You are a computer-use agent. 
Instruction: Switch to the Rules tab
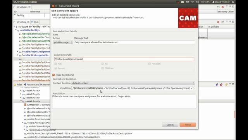pos(18,85)
